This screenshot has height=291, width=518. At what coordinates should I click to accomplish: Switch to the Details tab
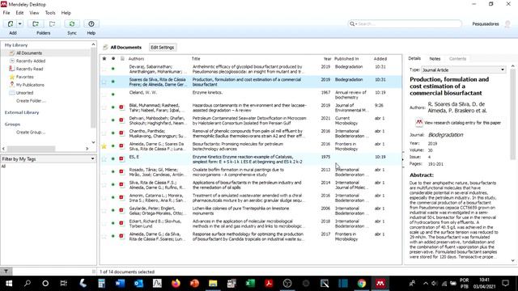tap(414, 58)
